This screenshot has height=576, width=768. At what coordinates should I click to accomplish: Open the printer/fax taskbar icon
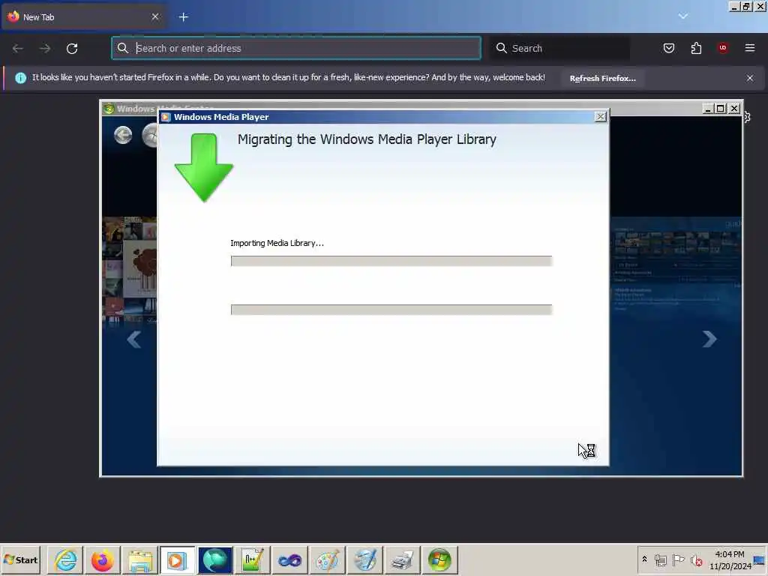click(x=402, y=560)
